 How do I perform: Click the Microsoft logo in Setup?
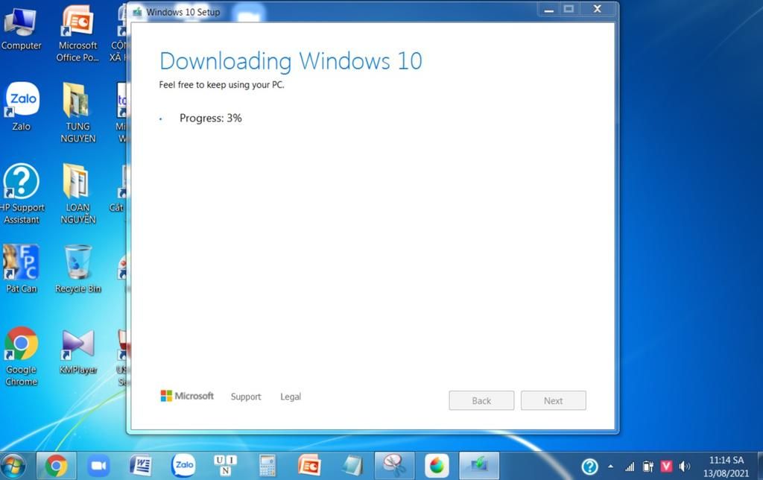(187, 396)
